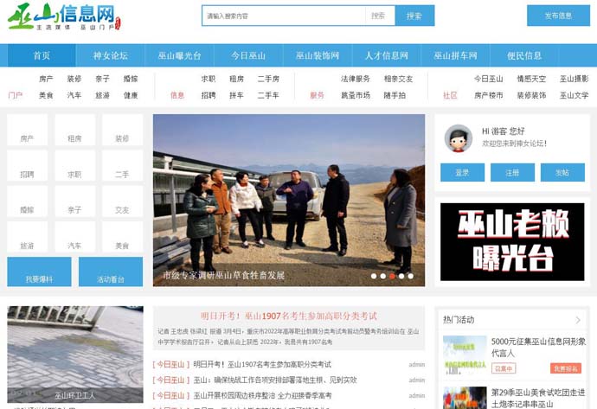This screenshot has width=597, height=409.
Task: Open the 跳蚤市场 link
Action: pos(356,95)
